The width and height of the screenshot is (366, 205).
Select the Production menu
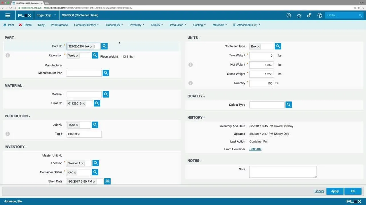tap(178, 25)
